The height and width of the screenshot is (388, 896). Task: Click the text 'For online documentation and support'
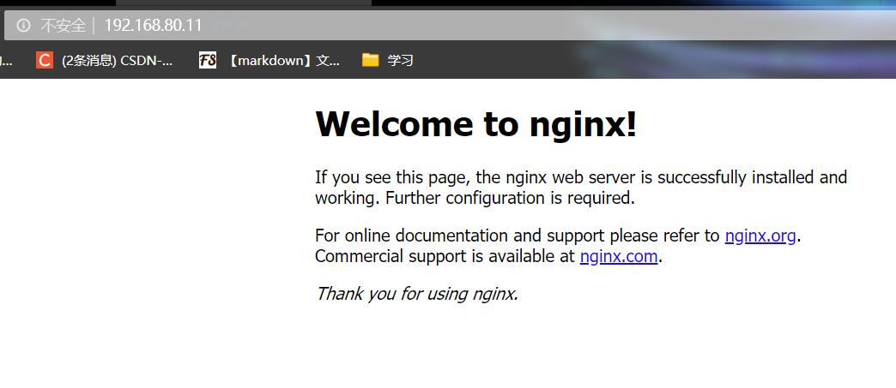(x=460, y=236)
